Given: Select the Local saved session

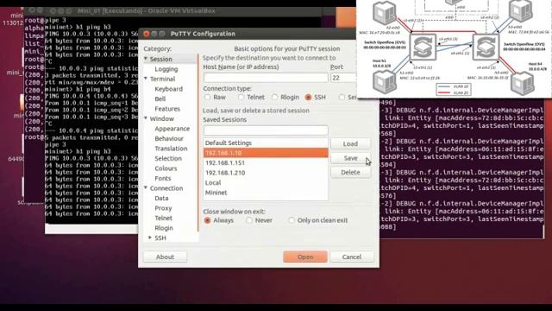Looking at the screenshot, I should tap(266, 182).
